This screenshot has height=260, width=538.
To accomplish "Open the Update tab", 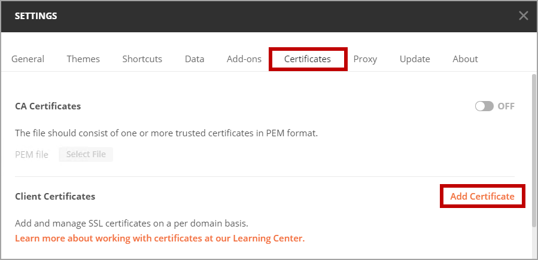I will pyautogui.click(x=415, y=59).
